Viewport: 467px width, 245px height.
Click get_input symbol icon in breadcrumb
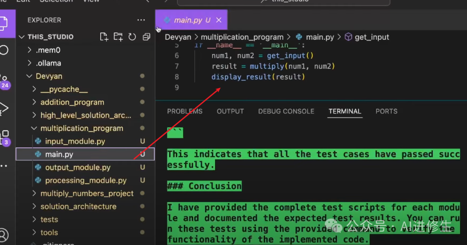[x=348, y=37]
